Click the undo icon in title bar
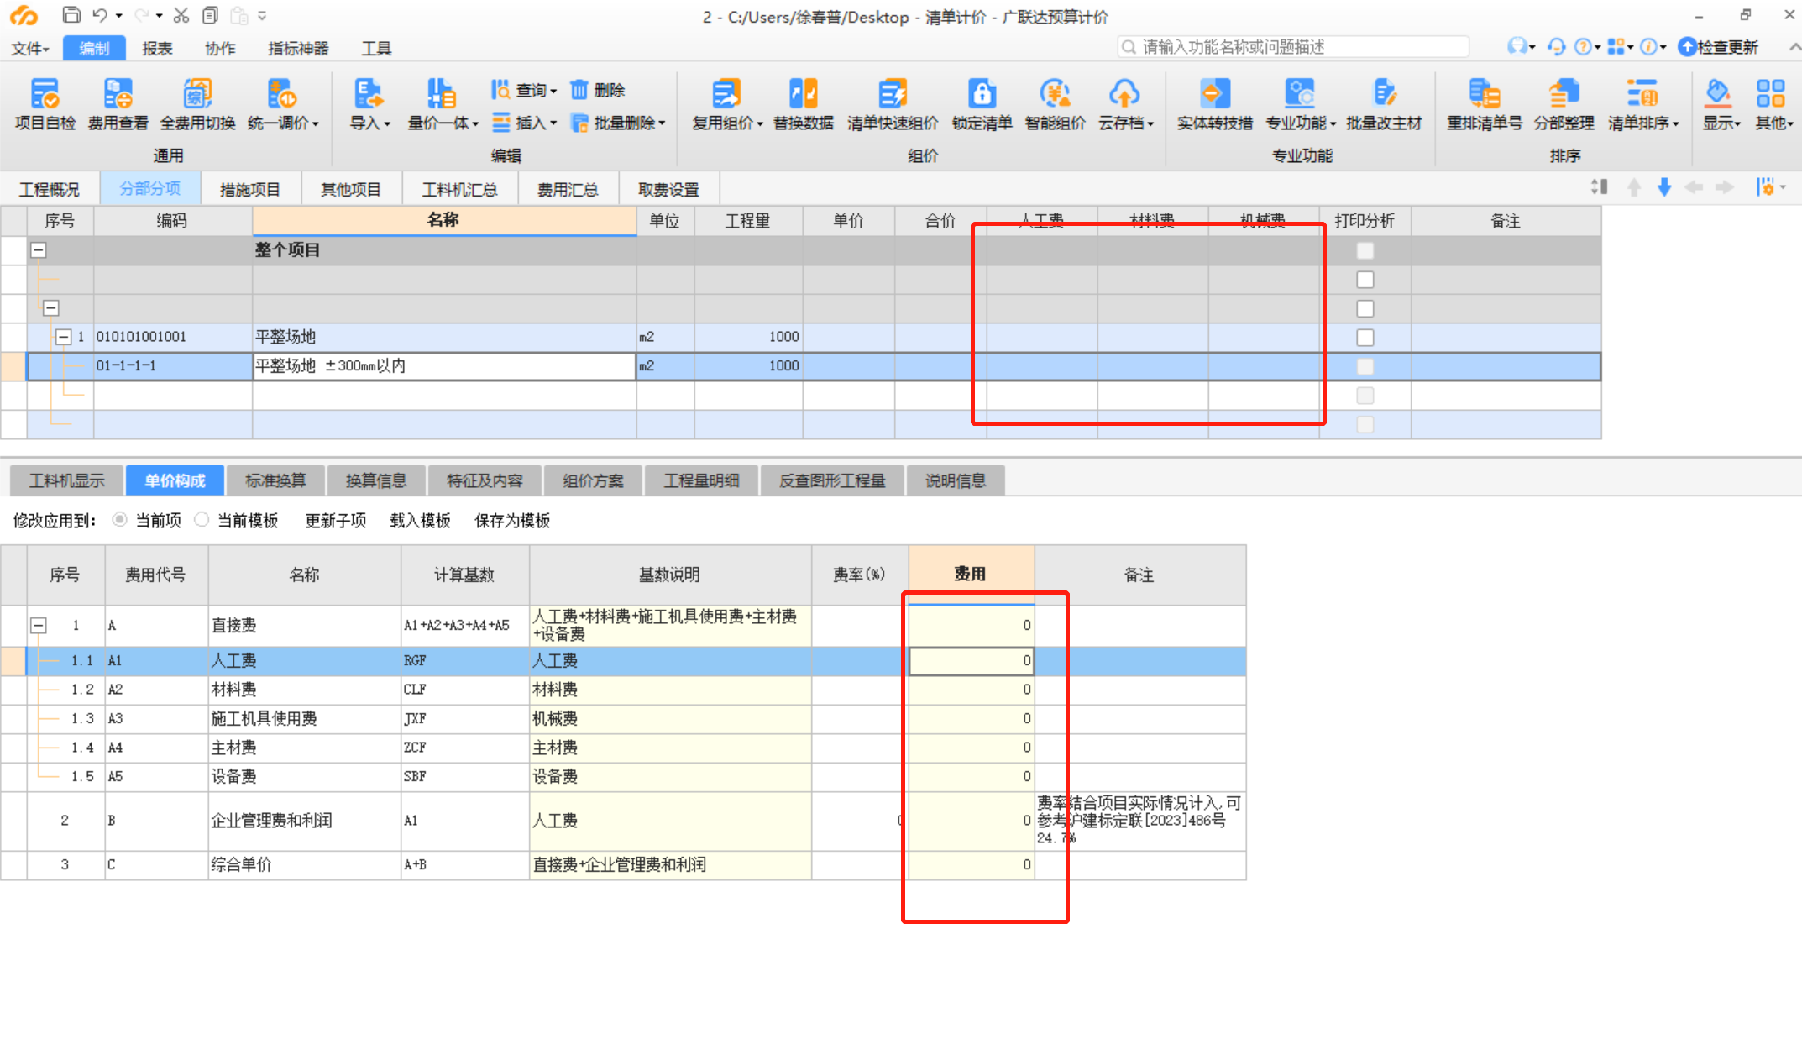The width and height of the screenshot is (1802, 1055). (x=100, y=15)
